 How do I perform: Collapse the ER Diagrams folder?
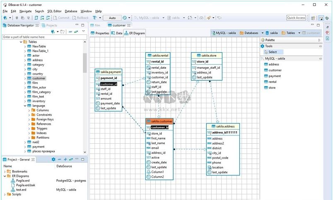pyautogui.click(x=5, y=176)
